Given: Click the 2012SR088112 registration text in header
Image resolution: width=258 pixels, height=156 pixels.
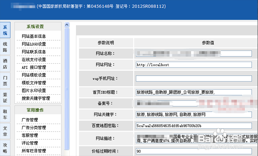Looking at the screenshot, I should (148, 6).
